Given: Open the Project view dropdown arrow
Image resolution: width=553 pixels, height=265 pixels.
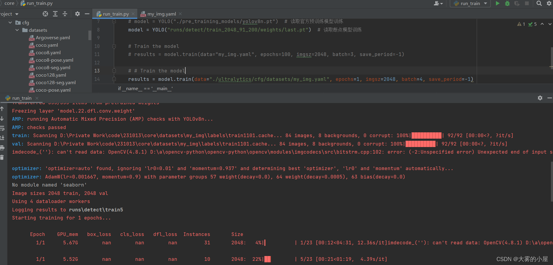Looking at the screenshot, I should click(17, 14).
